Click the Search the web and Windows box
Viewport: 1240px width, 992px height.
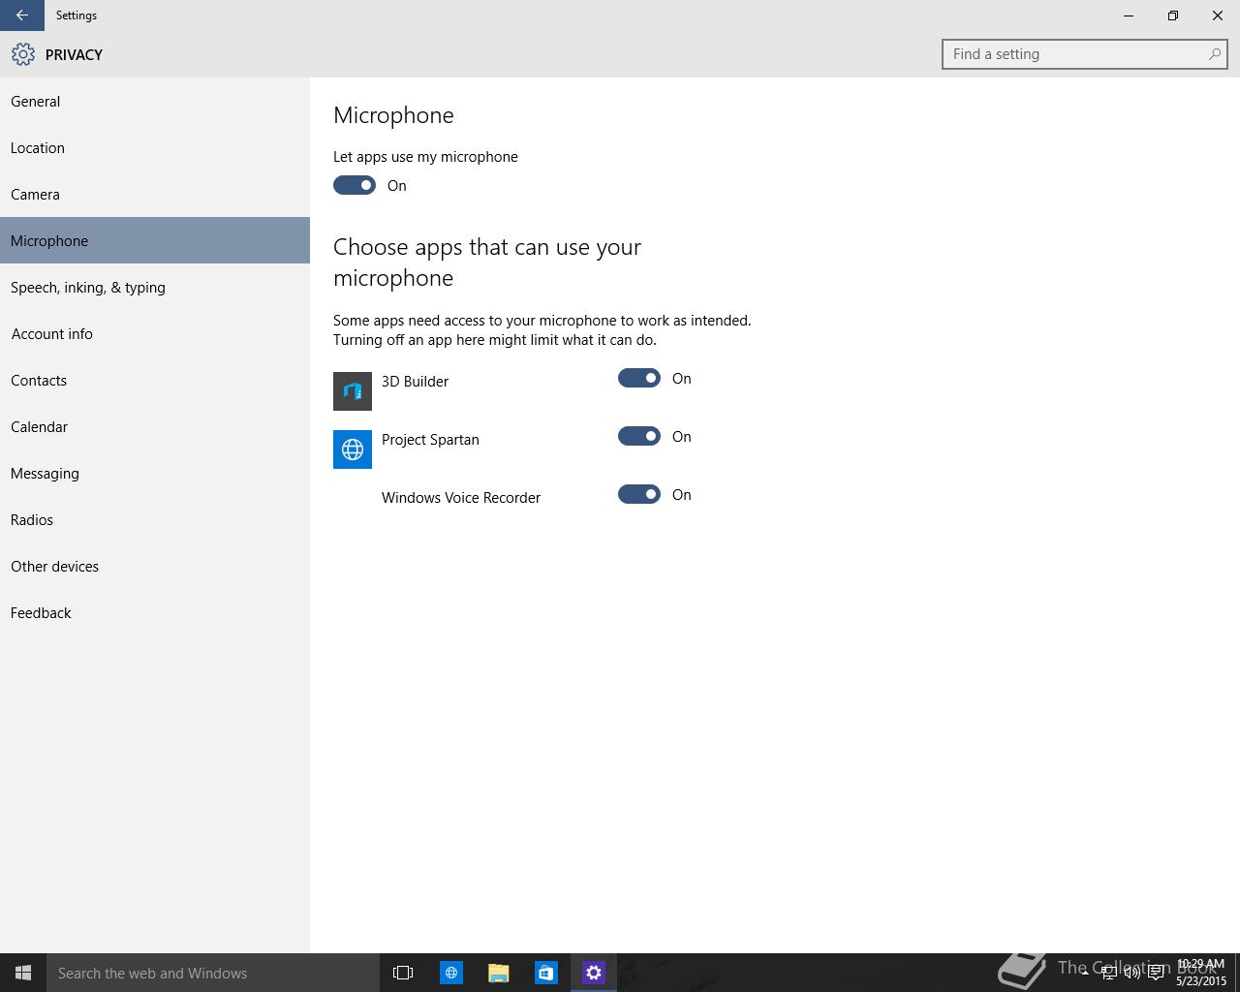[x=213, y=973]
